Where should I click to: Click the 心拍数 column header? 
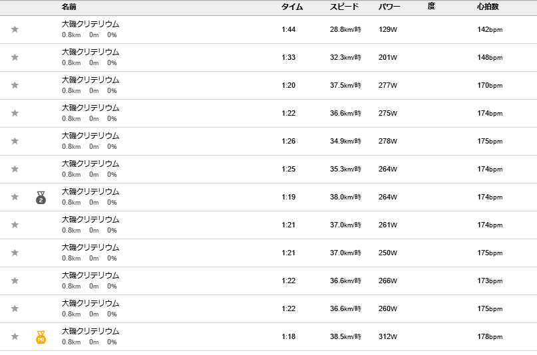click(x=488, y=7)
